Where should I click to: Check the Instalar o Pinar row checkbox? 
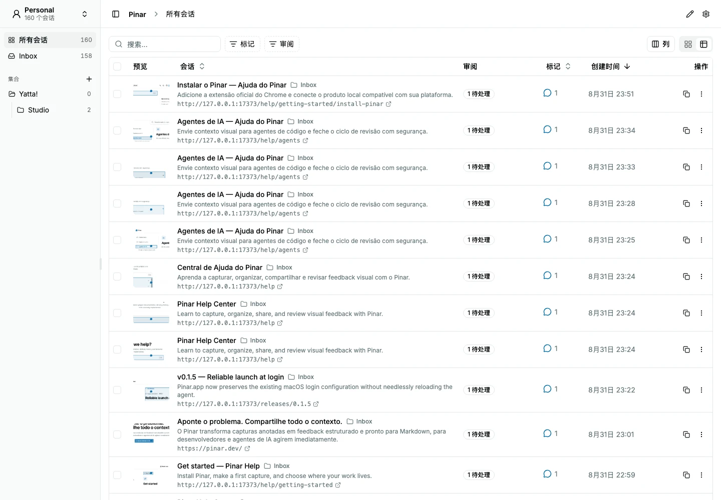point(117,94)
